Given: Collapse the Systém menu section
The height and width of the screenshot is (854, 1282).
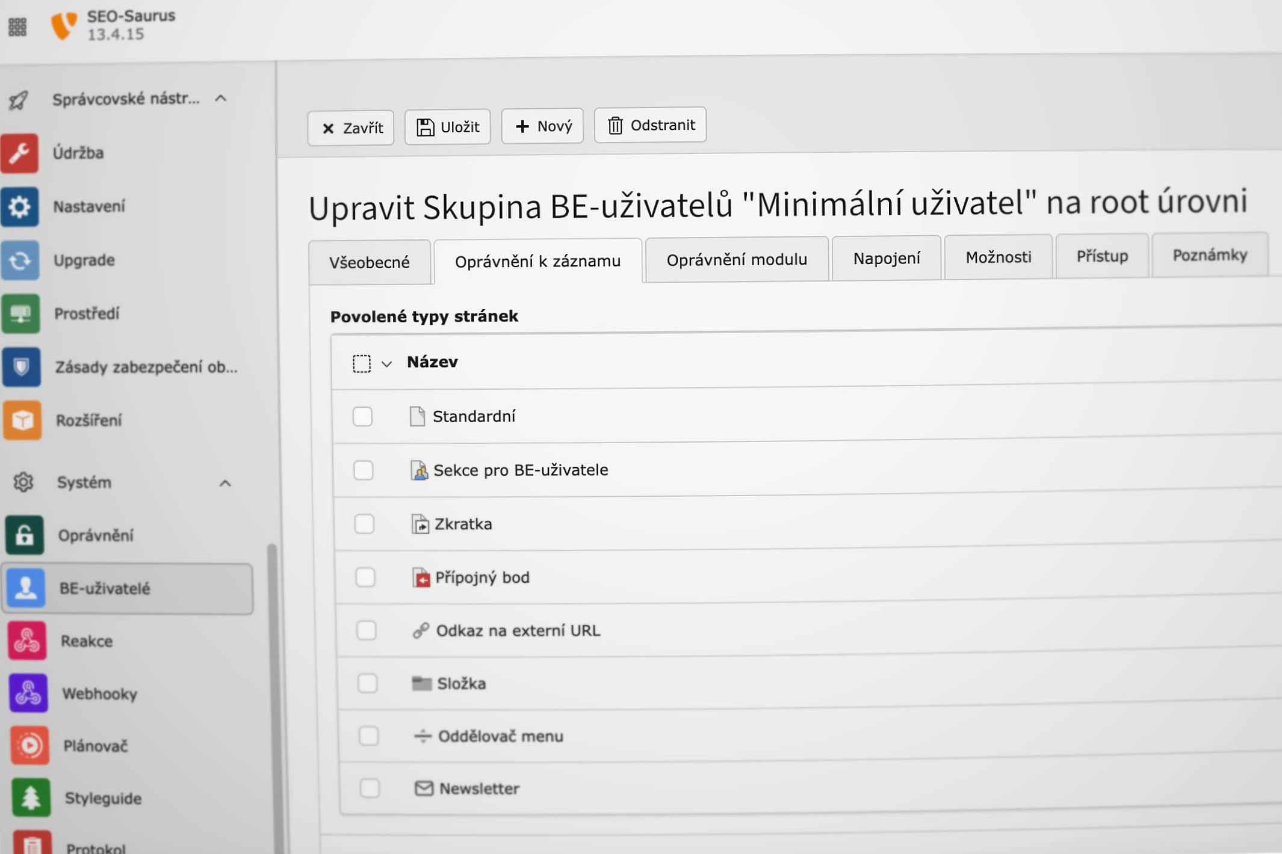Looking at the screenshot, I should coord(225,483).
